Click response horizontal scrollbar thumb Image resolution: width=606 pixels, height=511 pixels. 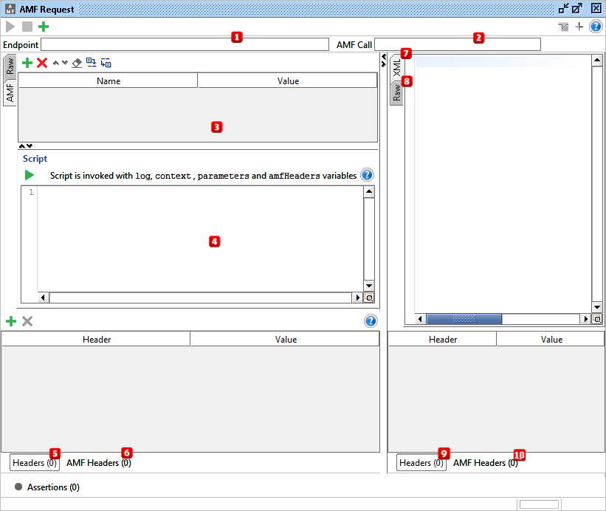464,319
